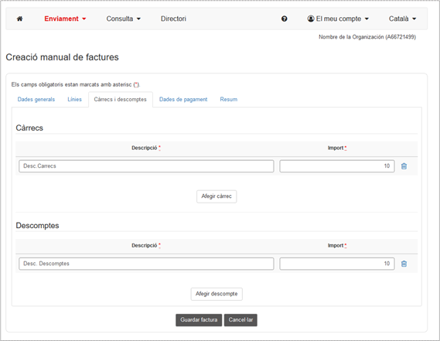Delete the Desc. Descomptes discount row
The height and width of the screenshot is (341, 440).
pyautogui.click(x=404, y=264)
